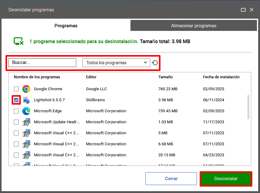
Task: Tick the Microsoft Edge checkbox
Action: tap(16, 111)
